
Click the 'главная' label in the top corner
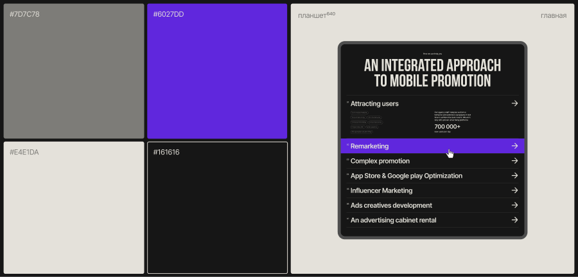point(553,15)
